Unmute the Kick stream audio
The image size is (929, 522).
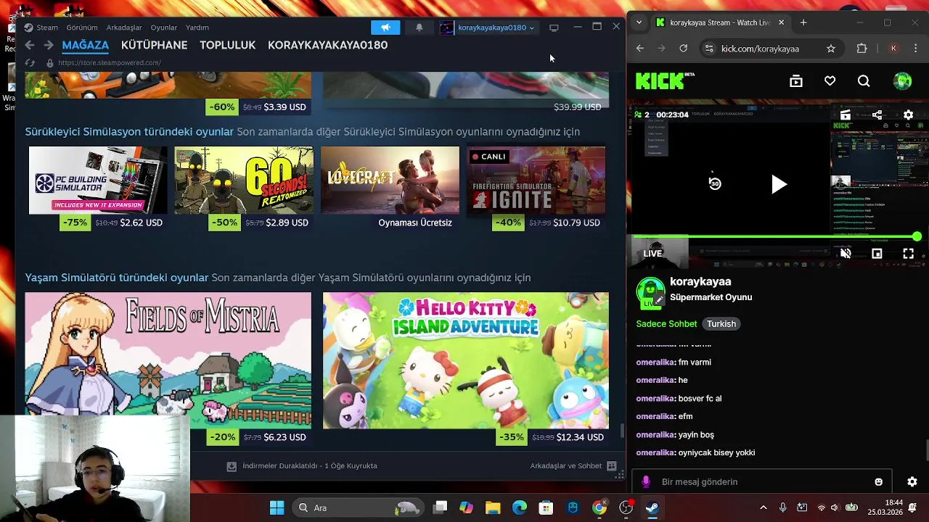[x=846, y=253]
